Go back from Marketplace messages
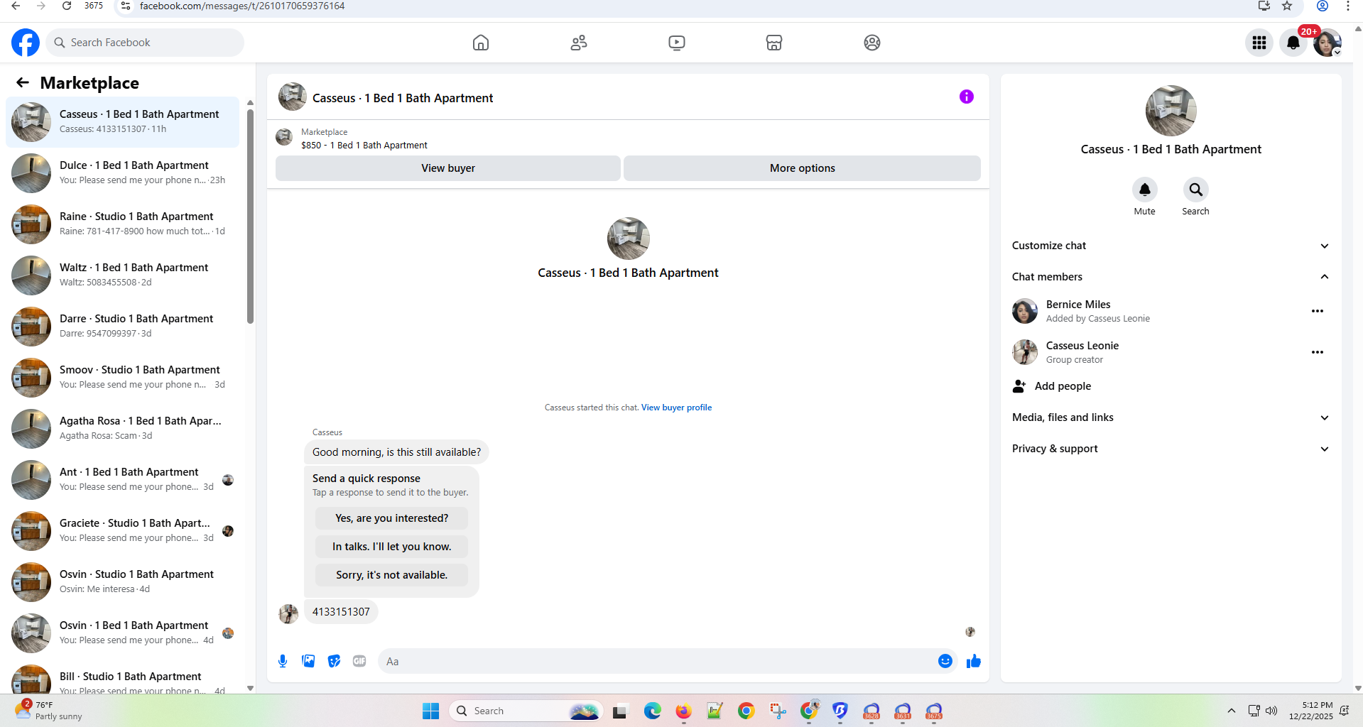 click(23, 83)
